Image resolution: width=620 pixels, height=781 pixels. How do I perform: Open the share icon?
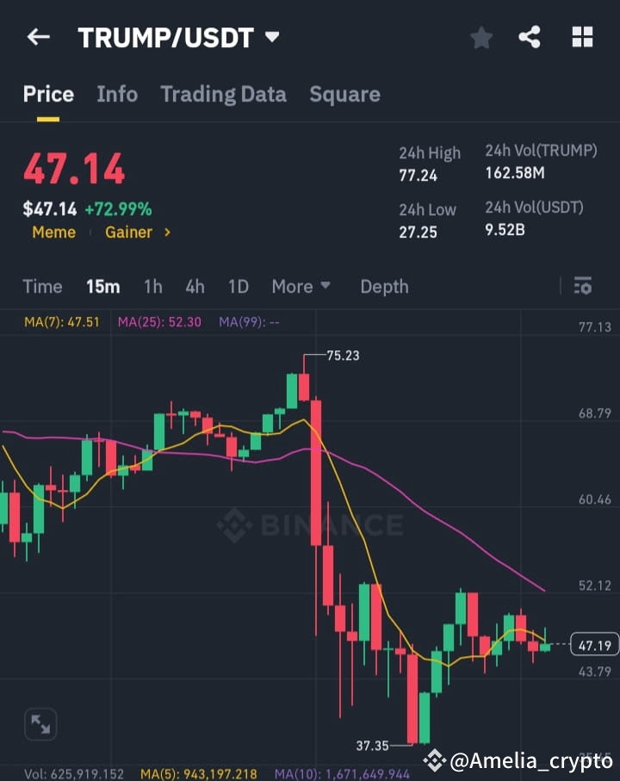(x=530, y=36)
